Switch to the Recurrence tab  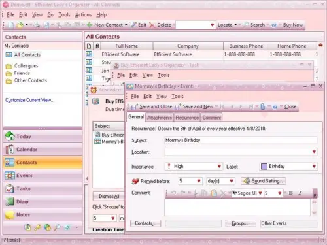click(x=187, y=118)
